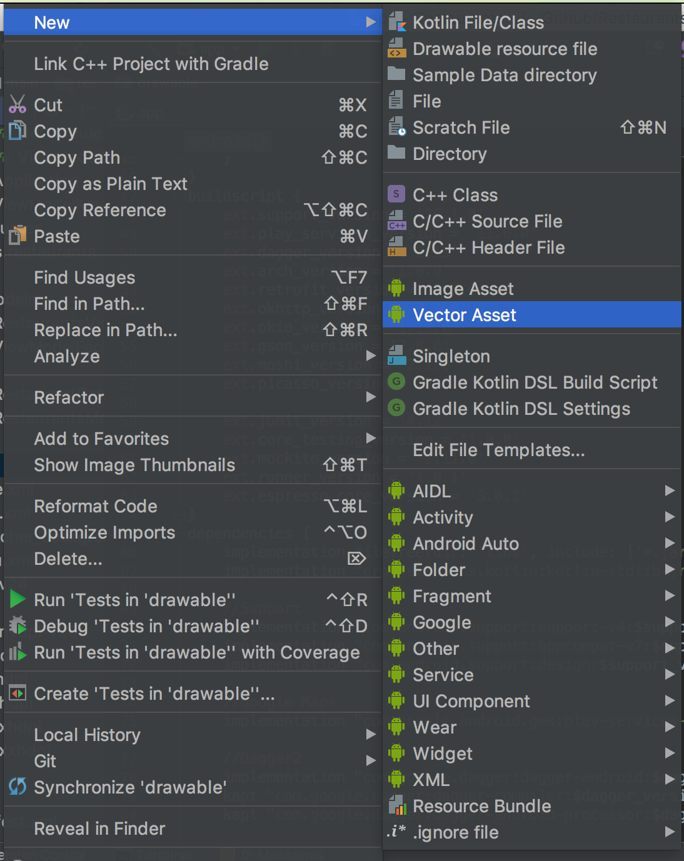Expand the Widget submenu arrow
The height and width of the screenshot is (861, 684).
pyautogui.click(x=670, y=753)
